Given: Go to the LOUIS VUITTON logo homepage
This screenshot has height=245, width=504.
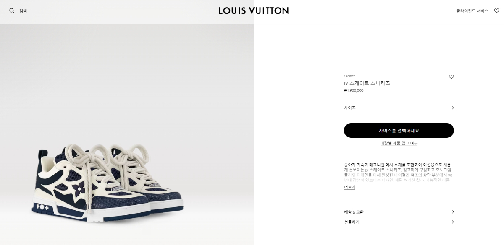Looking at the screenshot, I should pyautogui.click(x=254, y=10).
